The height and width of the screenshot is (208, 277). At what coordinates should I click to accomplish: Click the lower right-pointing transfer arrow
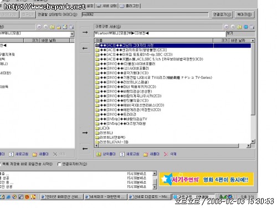[x=85, y=133]
